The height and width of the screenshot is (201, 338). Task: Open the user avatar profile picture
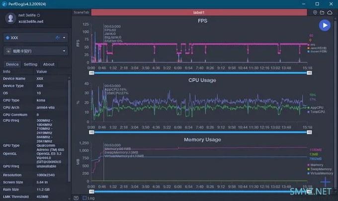[x=10, y=18]
